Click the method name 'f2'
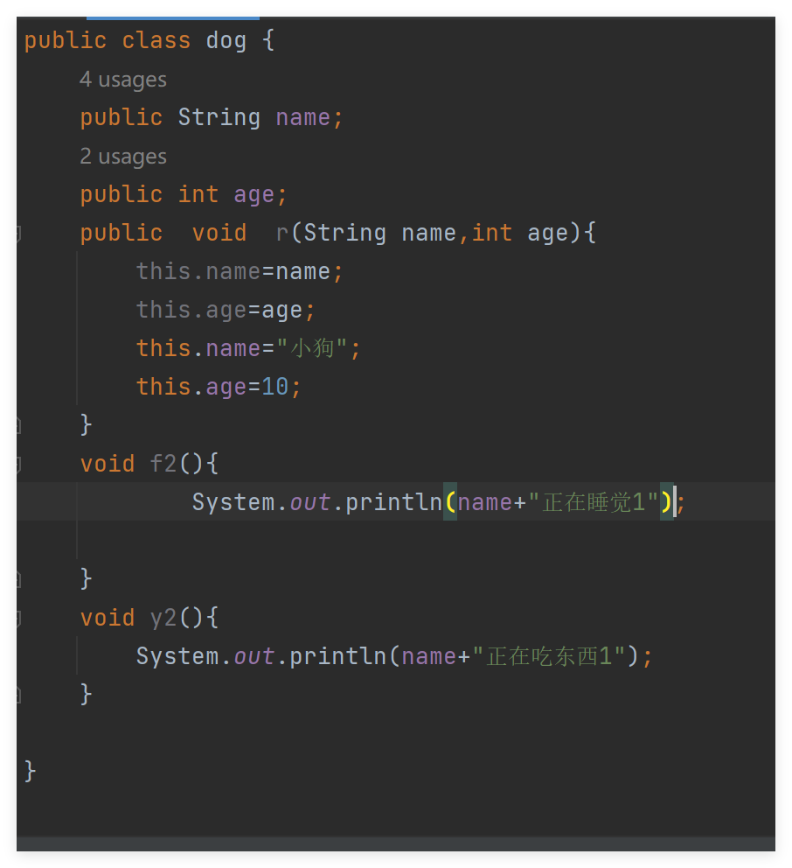Image resolution: width=792 pixels, height=868 pixels. click(x=163, y=464)
